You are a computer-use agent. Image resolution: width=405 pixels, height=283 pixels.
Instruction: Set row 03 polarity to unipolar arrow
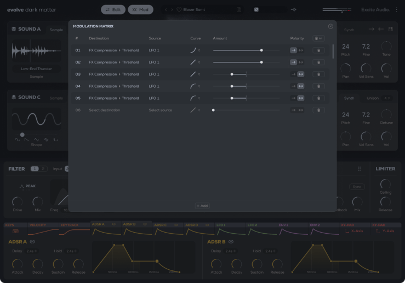pos(293,74)
